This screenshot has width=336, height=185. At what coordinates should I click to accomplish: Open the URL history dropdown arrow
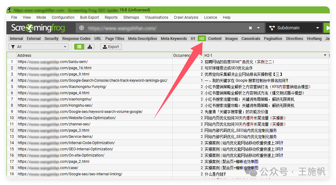[258, 28]
